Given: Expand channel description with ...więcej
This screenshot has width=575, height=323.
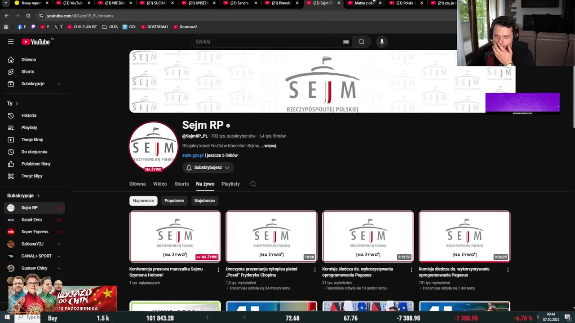Looking at the screenshot, I should [269, 146].
